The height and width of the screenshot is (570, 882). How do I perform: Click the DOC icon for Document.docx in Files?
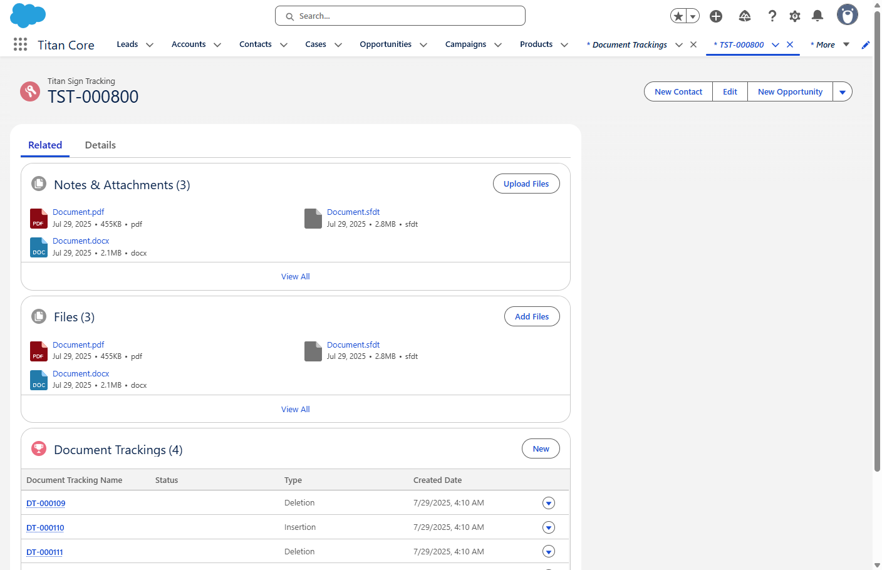(38, 380)
